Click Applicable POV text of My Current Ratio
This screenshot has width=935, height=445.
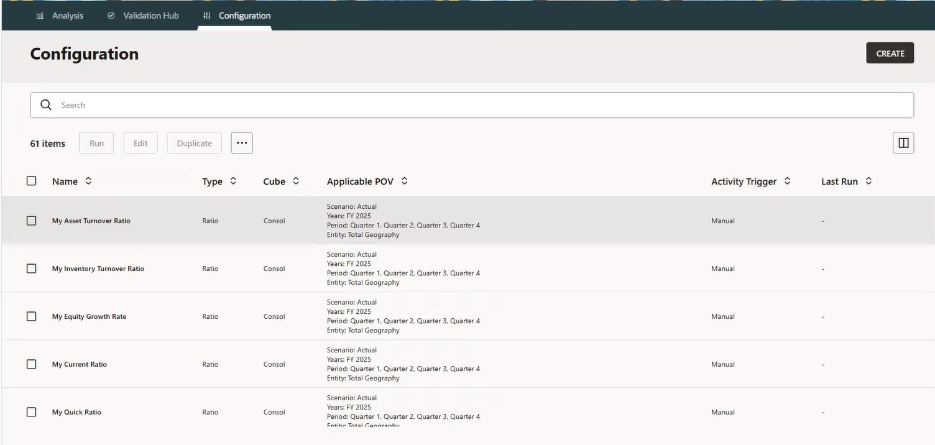[403, 364]
